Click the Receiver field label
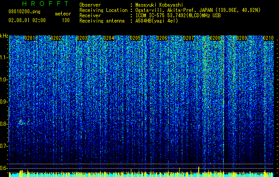 90,15
